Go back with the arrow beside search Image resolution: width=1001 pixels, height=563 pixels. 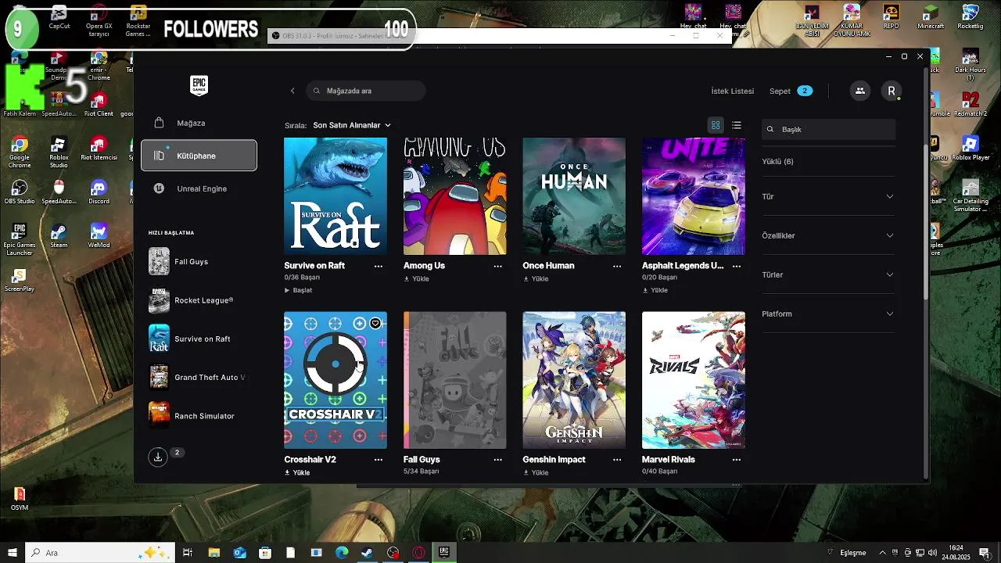click(x=292, y=91)
